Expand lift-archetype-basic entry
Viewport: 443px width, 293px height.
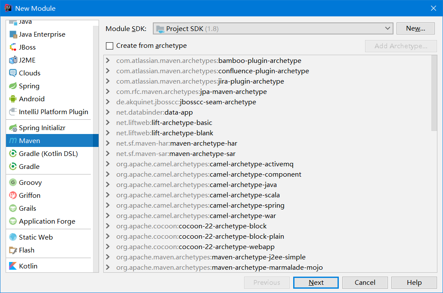click(x=108, y=122)
